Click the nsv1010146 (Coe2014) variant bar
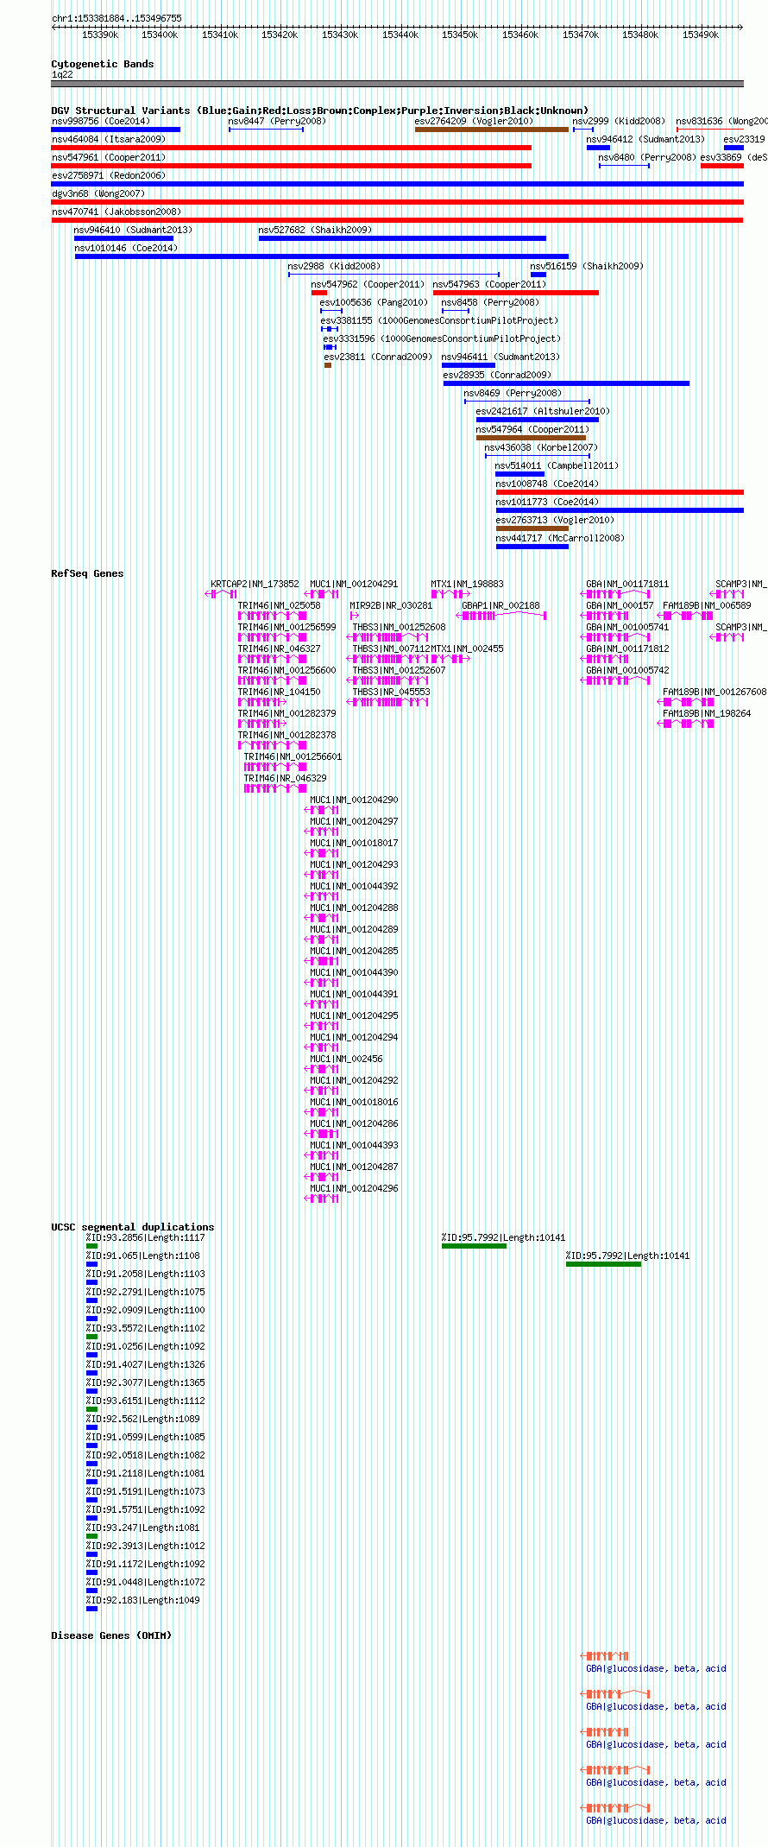The width and height of the screenshot is (768, 1847). tap(322, 256)
